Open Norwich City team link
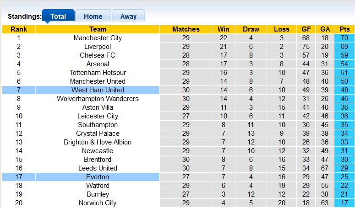This screenshot has height=208, width=355. [98, 203]
